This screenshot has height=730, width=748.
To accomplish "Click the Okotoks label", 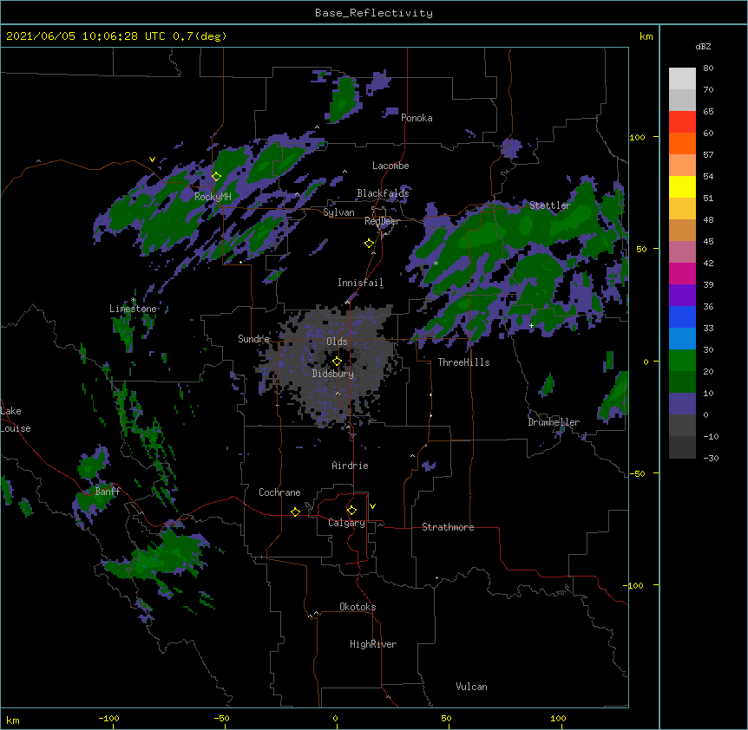I will 358,607.
